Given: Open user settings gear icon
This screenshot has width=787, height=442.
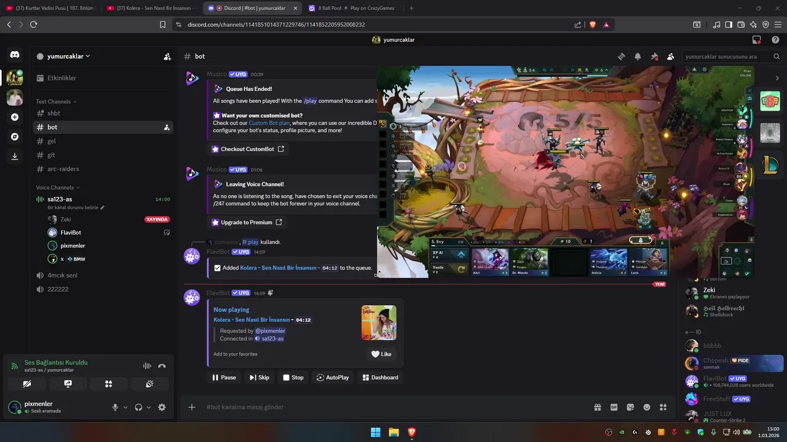Looking at the screenshot, I should point(162,407).
